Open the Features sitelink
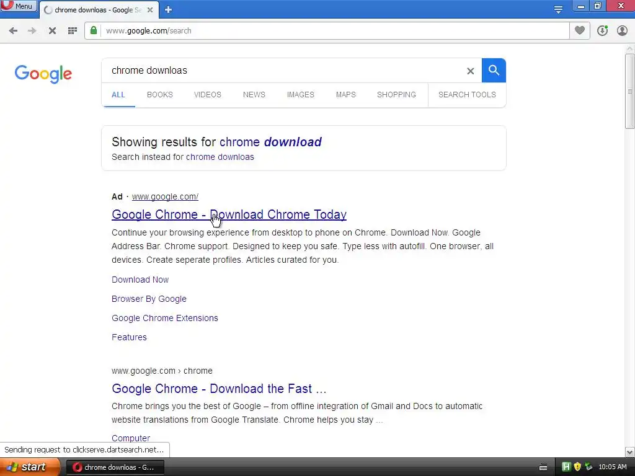 pyautogui.click(x=129, y=337)
